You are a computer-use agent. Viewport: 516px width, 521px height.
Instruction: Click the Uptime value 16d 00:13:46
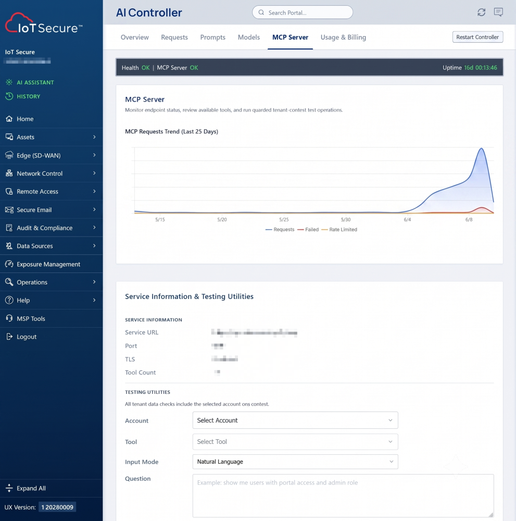(x=481, y=67)
